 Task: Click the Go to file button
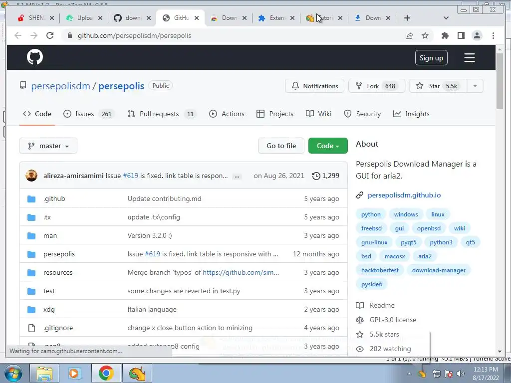pos(281,146)
